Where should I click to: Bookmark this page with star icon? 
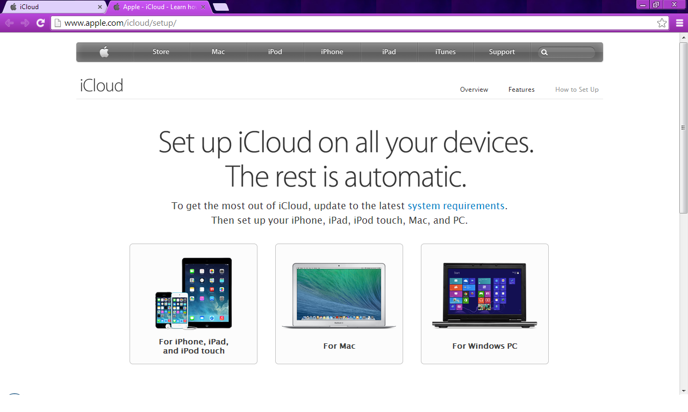point(662,23)
